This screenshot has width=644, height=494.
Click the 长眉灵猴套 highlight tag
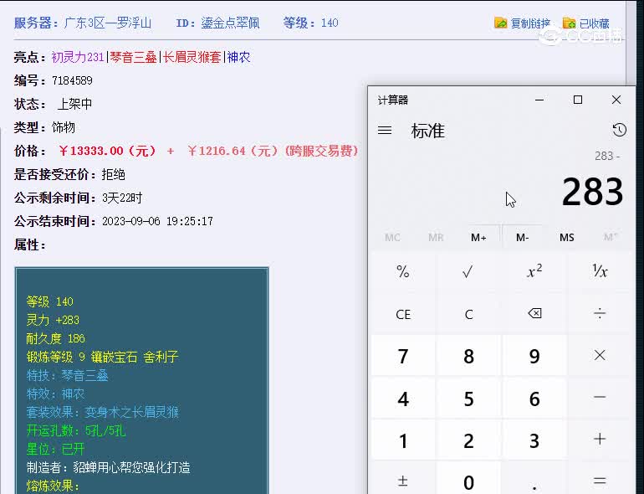pos(192,57)
